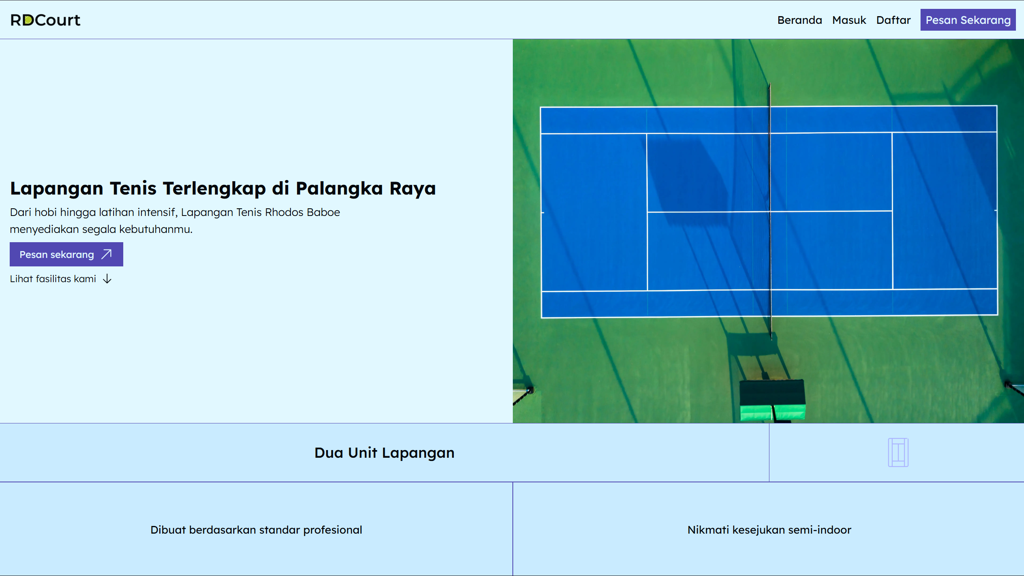Open the Beranda menu item
Screen dimensions: 1024x576
tap(799, 20)
